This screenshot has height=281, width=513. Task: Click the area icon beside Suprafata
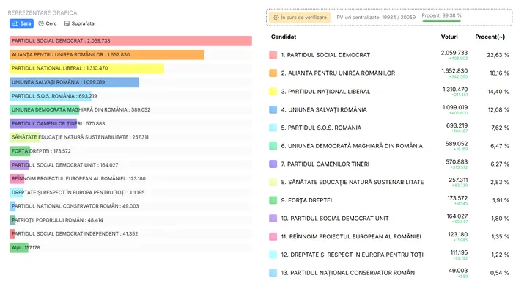(67, 23)
